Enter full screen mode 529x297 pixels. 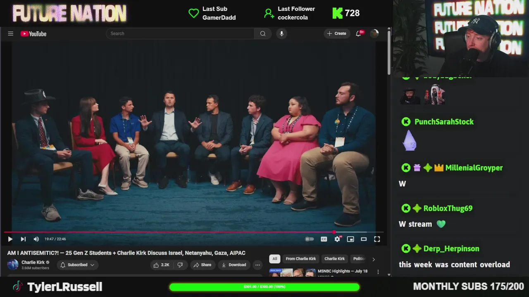pos(377,239)
